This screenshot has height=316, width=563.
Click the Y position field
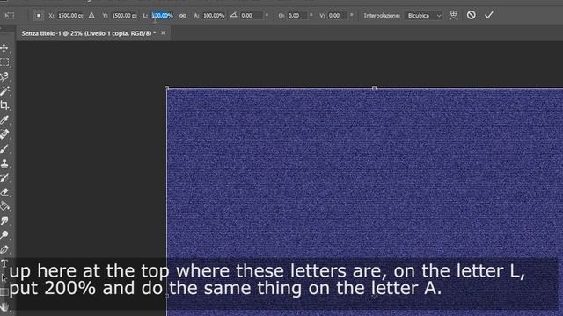(x=124, y=16)
